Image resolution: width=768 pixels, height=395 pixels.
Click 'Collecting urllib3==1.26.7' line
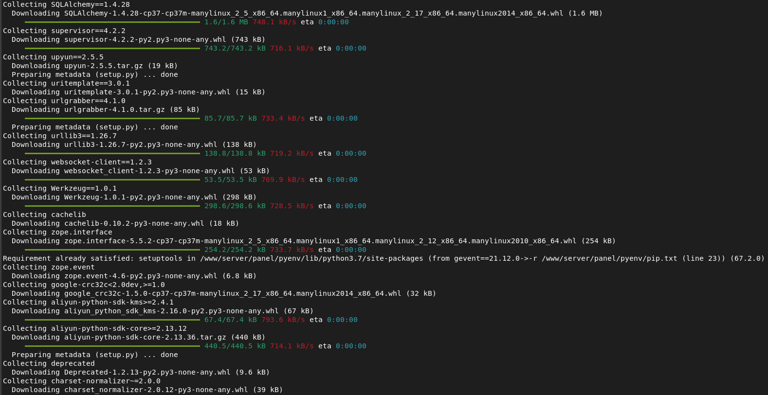[x=60, y=136]
